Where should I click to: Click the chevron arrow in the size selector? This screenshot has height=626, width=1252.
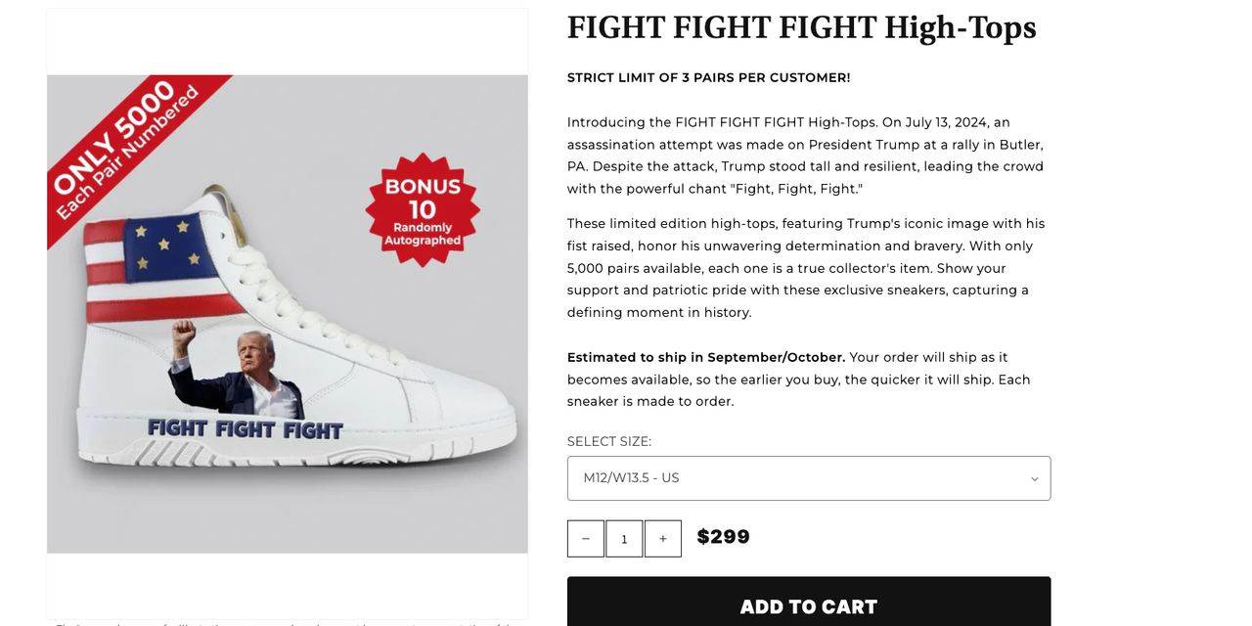click(x=1034, y=479)
